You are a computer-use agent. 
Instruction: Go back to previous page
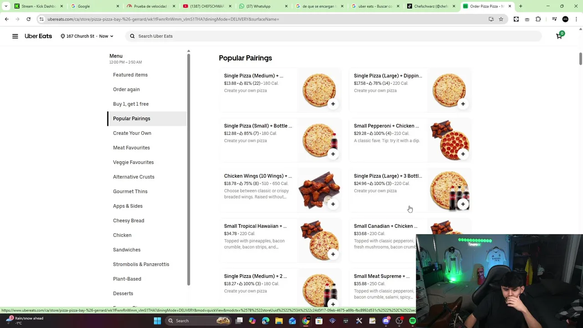6,19
